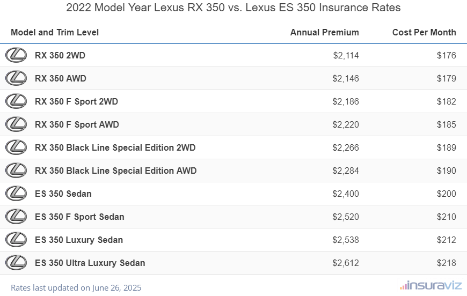
Task: Click the $2,114 annual premium value
Action: 346,55
